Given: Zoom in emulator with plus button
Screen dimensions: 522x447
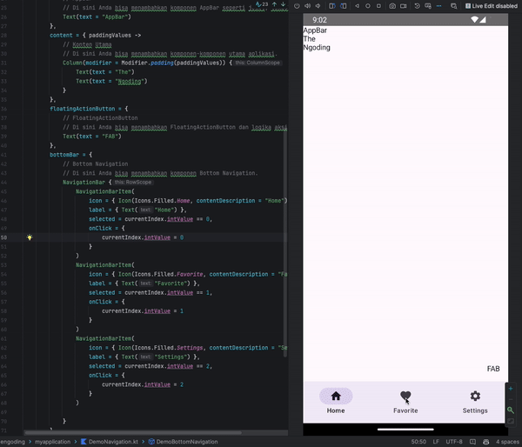Looking at the screenshot, I should (512, 389).
